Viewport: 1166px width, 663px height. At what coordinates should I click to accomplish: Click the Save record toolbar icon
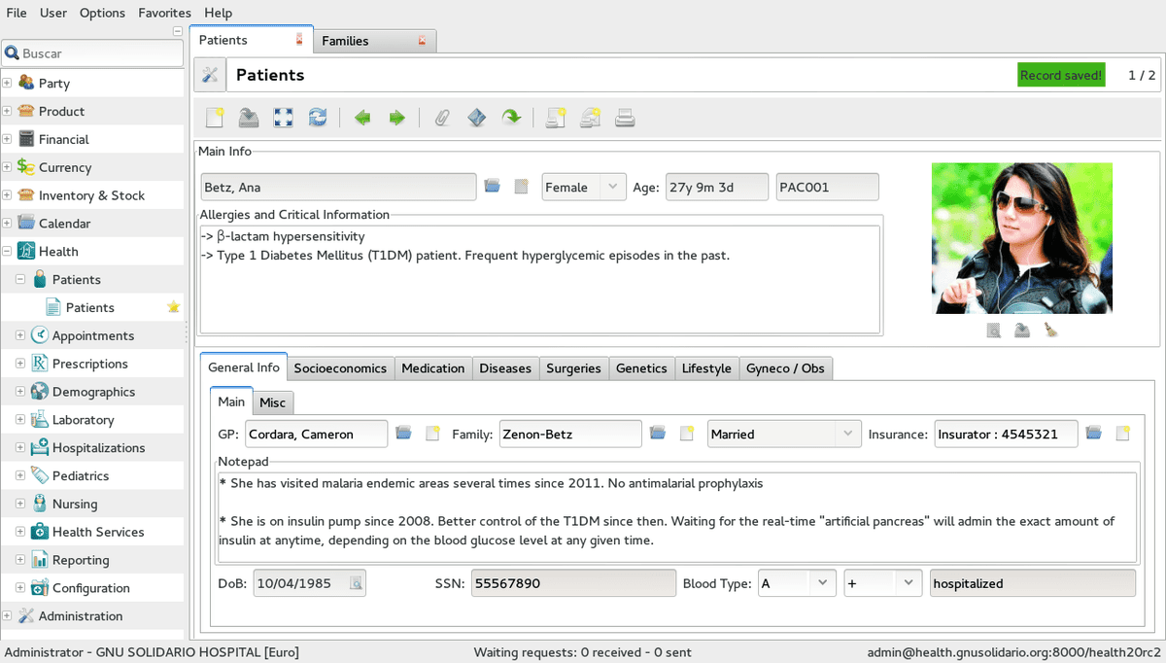[249, 118]
